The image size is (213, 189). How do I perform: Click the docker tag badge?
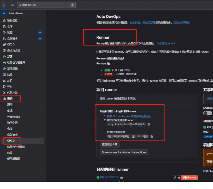click(208, 137)
